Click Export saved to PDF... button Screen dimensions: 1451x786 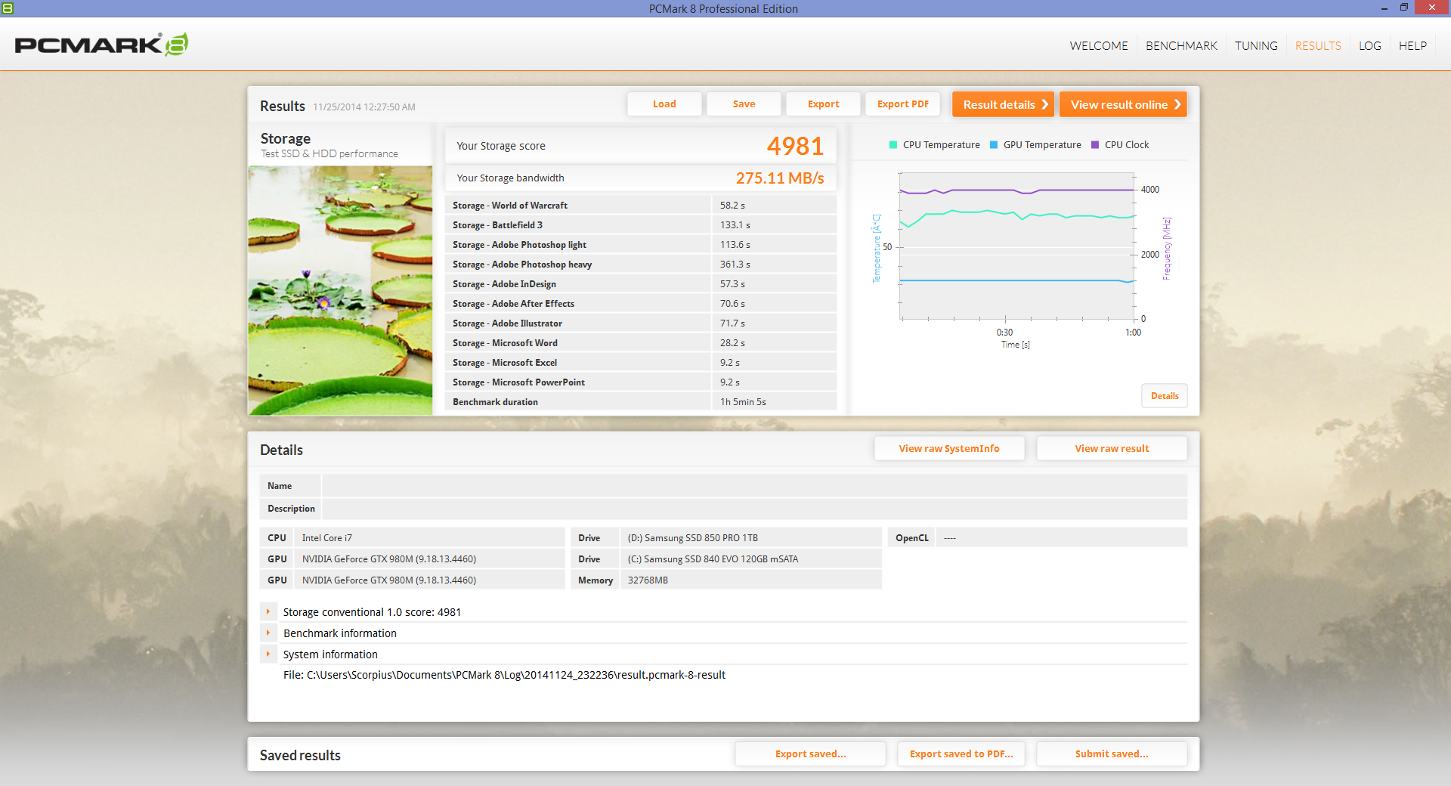coord(961,754)
